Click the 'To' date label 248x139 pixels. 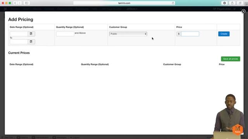11,38
